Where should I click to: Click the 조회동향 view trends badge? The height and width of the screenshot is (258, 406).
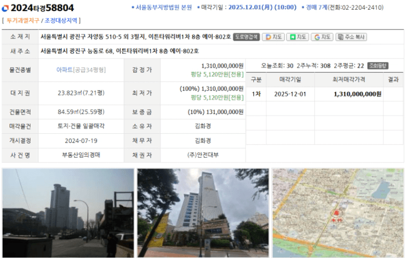378,66
